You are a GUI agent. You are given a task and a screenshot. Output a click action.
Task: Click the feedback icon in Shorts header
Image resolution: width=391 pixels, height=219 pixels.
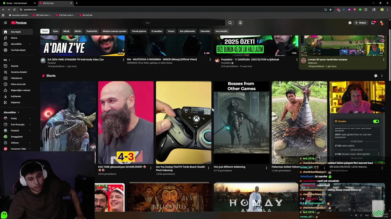pyautogui.click(x=376, y=76)
